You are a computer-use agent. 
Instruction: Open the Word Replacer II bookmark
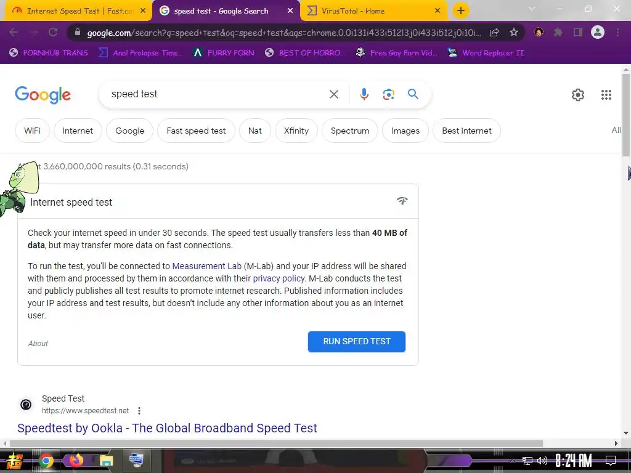point(486,53)
